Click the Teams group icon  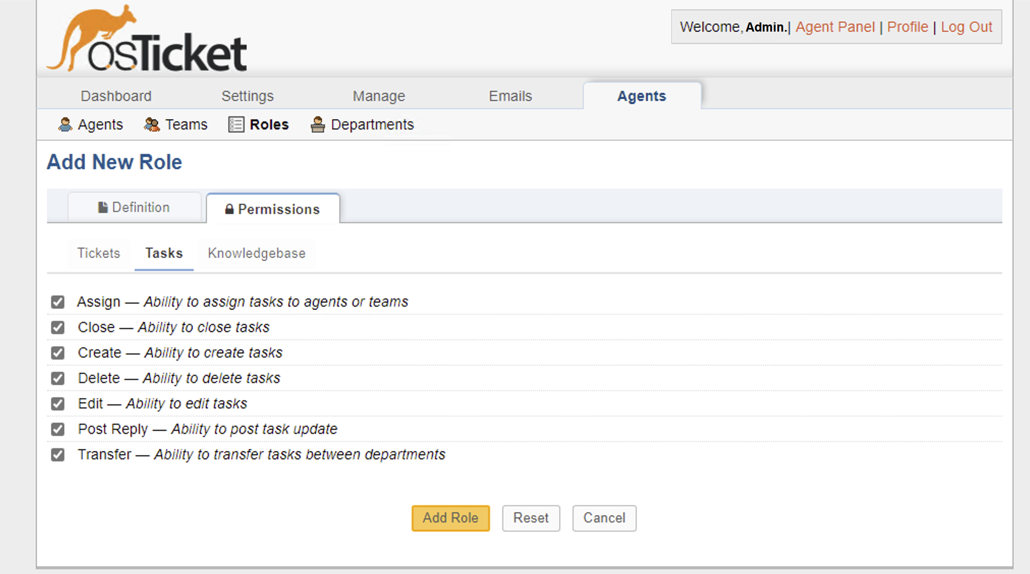click(152, 125)
